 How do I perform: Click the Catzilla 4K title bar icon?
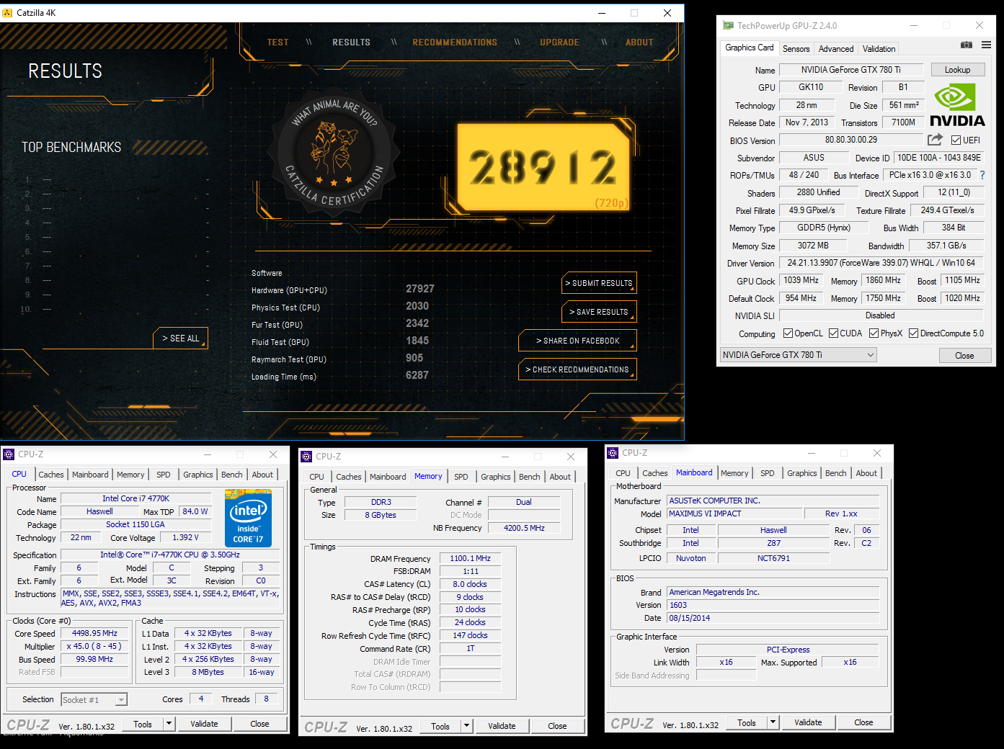(x=7, y=12)
